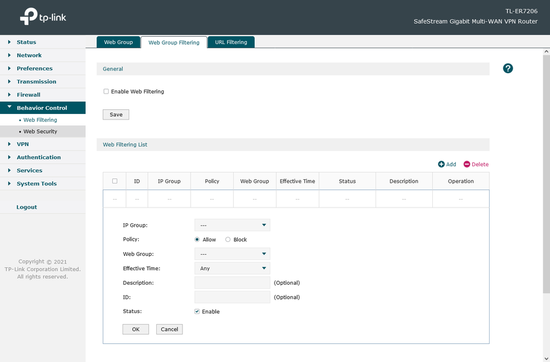Click the tp-link logo
Viewport: 550px width, 362px height.
[x=43, y=16]
